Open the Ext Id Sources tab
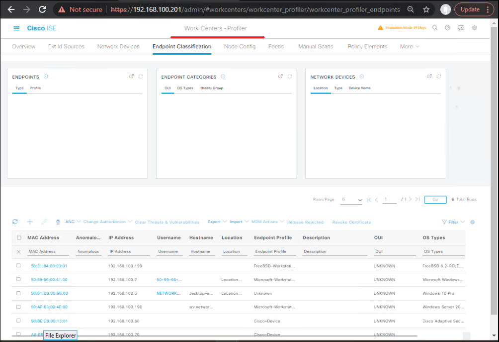499x342 pixels. pyautogui.click(x=66, y=46)
